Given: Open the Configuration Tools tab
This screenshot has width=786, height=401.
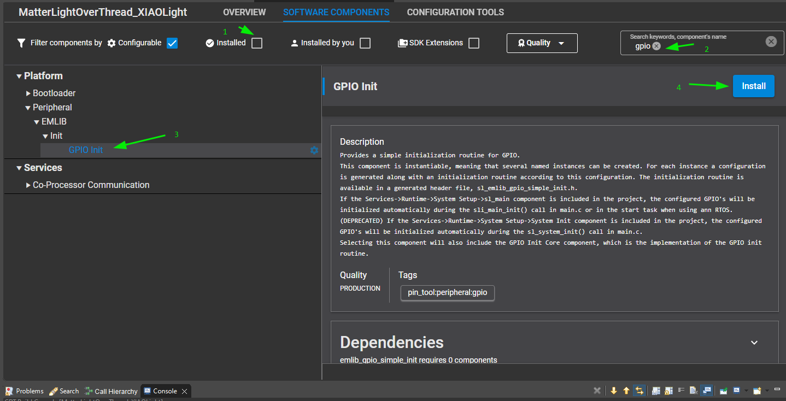Looking at the screenshot, I should [x=455, y=12].
